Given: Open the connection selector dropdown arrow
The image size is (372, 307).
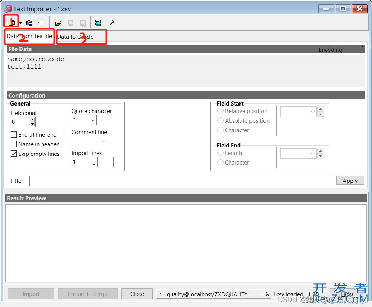Looking at the screenshot, I should [160, 294].
